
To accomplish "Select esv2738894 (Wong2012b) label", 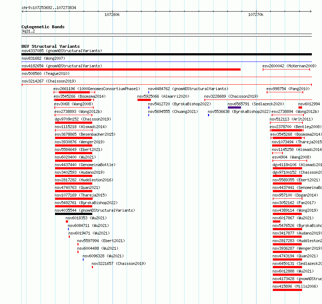I will coord(295,111).
